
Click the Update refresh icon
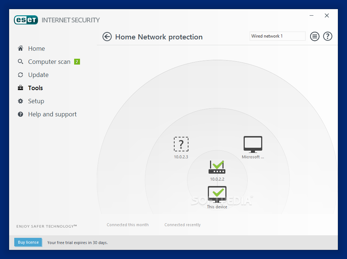coord(20,75)
